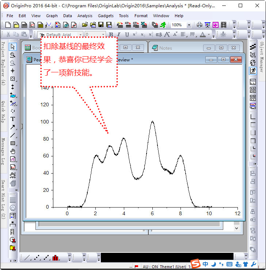This screenshot has height=270, width=266.
Task: Select the Arrow drawing tool
Action: coord(13,127)
